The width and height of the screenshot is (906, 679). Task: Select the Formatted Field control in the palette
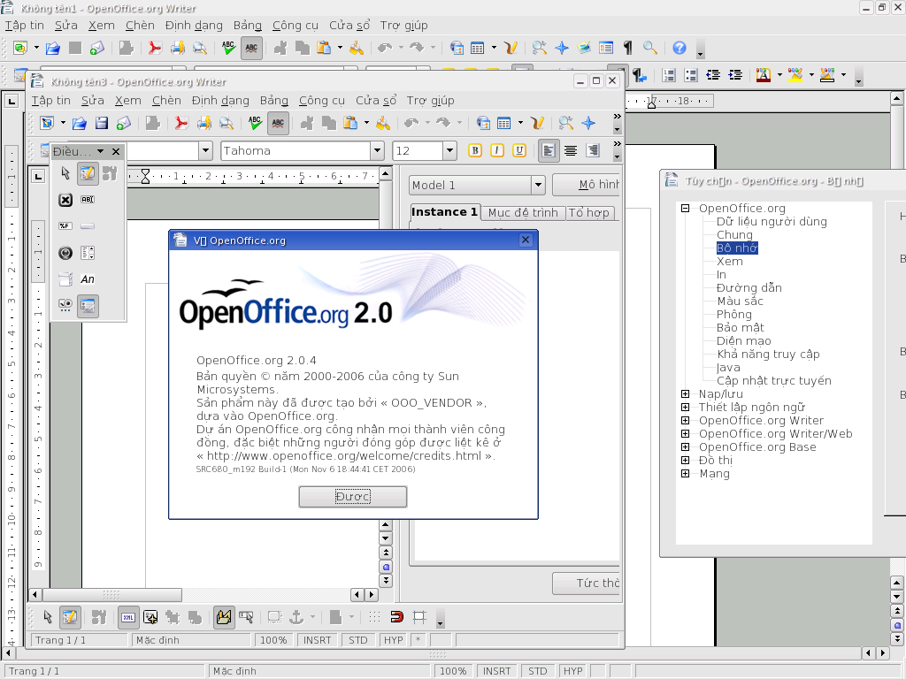click(x=65, y=226)
